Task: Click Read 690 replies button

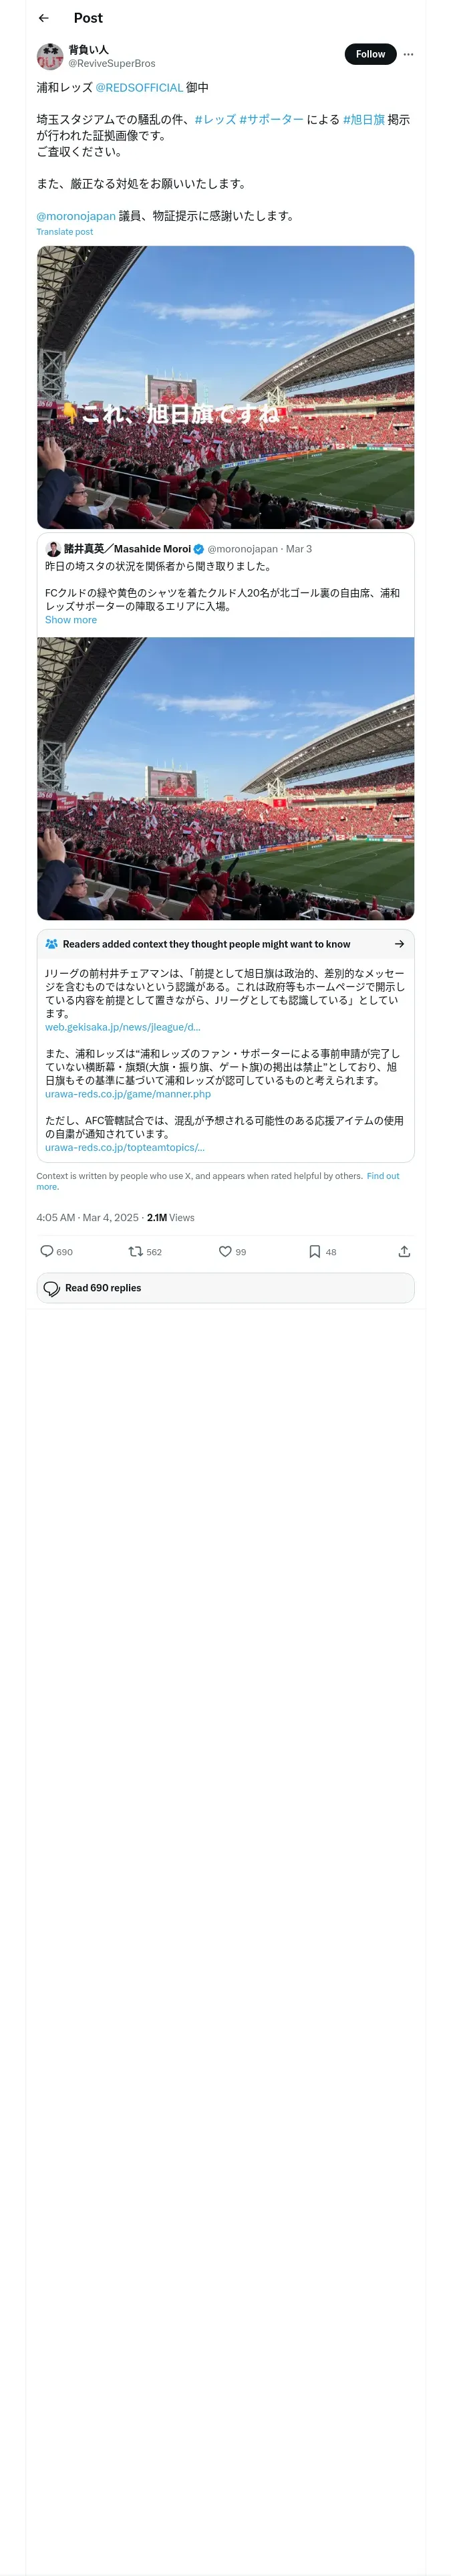Action: [225, 1288]
